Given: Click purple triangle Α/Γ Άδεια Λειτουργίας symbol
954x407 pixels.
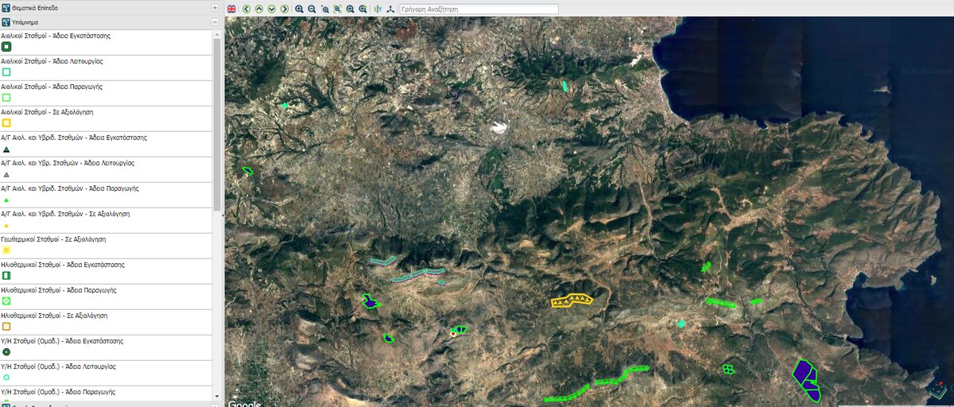Looking at the screenshot, I should 6,174.
